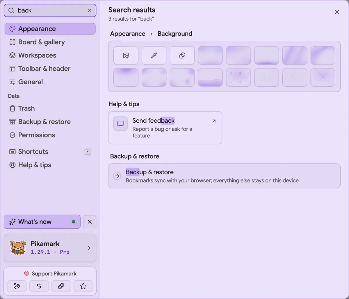
Task: Click the coins support button
Action: (61, 286)
